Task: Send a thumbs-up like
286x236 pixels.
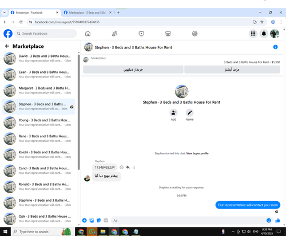Action: point(277,221)
